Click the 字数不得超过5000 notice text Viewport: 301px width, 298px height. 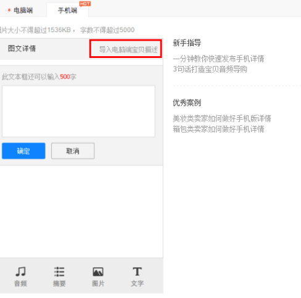(107, 30)
